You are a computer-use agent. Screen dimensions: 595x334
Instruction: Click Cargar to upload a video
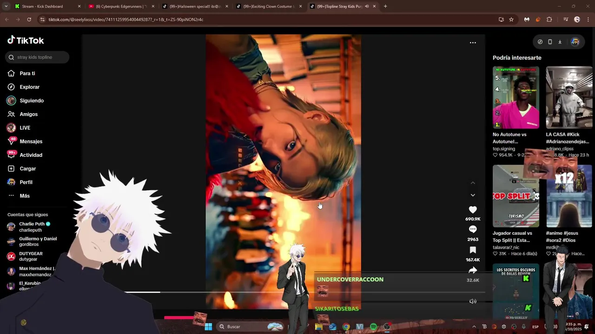pos(27,168)
